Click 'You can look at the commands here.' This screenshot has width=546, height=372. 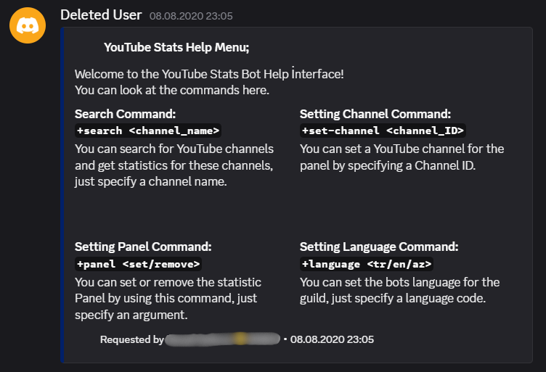coord(172,91)
